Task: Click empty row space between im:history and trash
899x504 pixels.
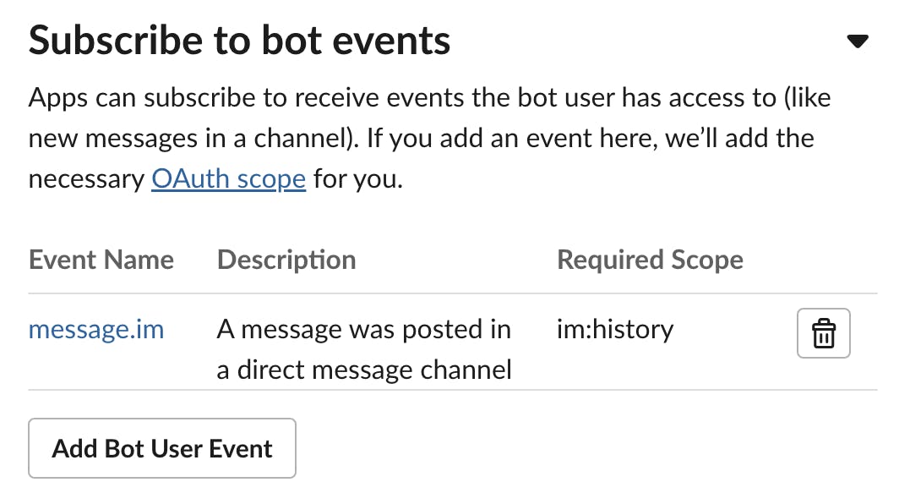Action: (735, 333)
